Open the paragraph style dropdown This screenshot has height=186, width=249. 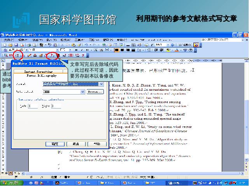point(26,50)
